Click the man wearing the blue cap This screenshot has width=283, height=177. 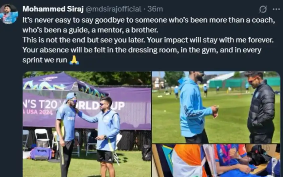66,134
